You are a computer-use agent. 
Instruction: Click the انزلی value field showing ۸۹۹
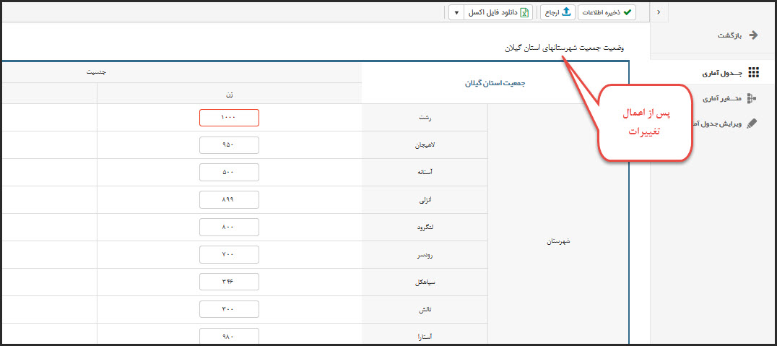(x=229, y=199)
